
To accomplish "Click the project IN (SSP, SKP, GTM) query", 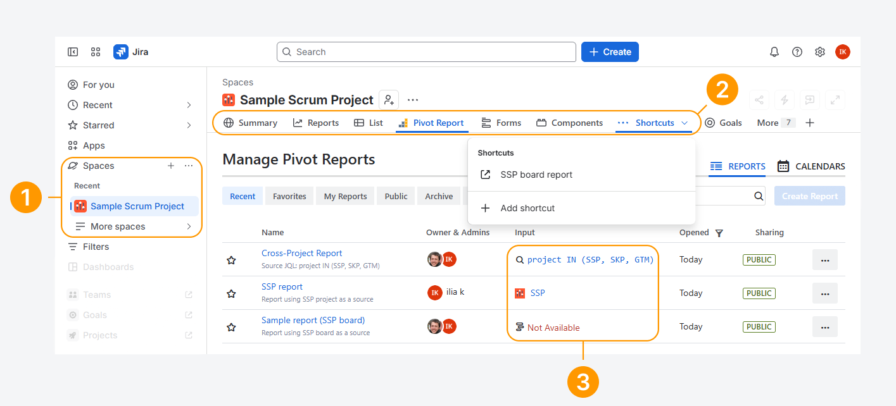I will point(590,259).
